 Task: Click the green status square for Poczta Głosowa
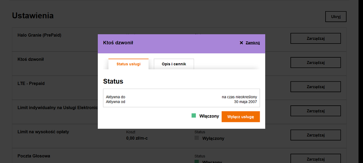click(x=197, y=161)
